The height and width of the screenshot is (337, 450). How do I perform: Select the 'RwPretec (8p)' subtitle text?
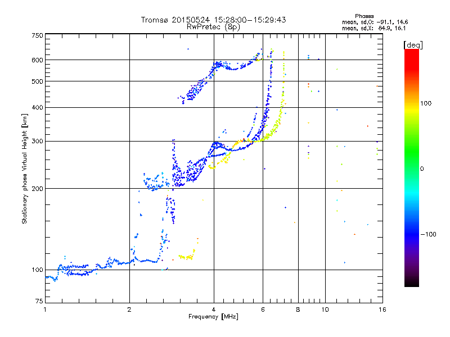[x=213, y=27]
